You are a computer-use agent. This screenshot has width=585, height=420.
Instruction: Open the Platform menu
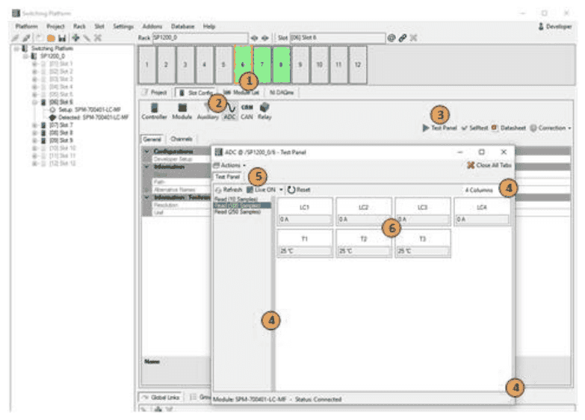pyautogui.click(x=26, y=26)
